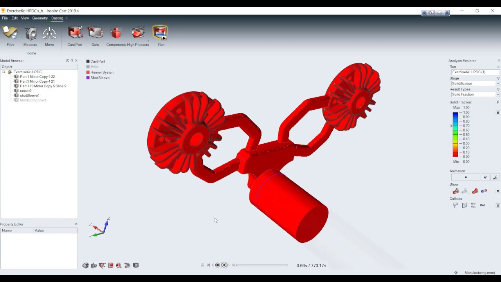Toggle Runner System visibility in the legend

coord(100,72)
